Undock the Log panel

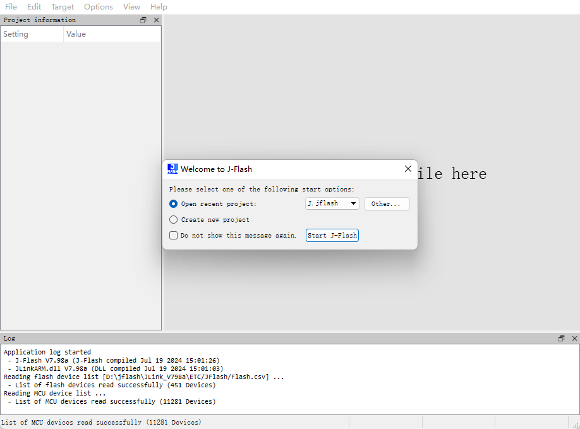tap(561, 339)
